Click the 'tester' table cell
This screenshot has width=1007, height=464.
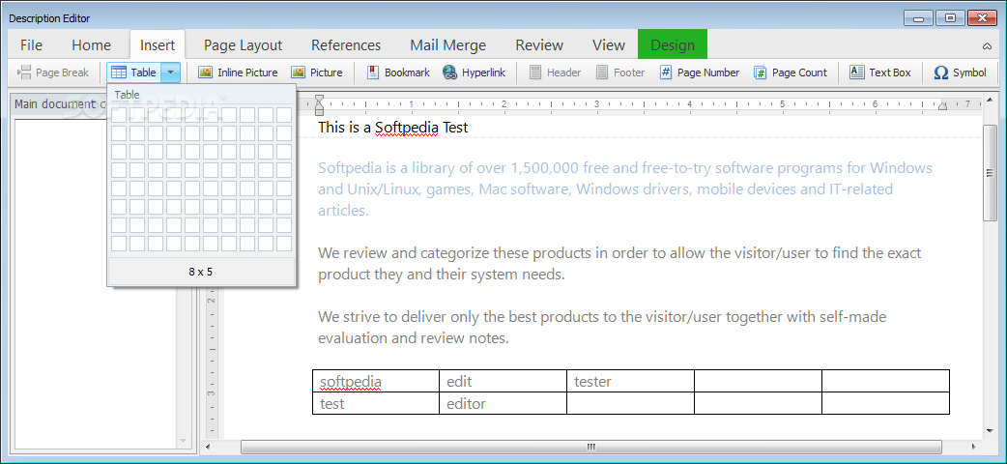coord(630,381)
